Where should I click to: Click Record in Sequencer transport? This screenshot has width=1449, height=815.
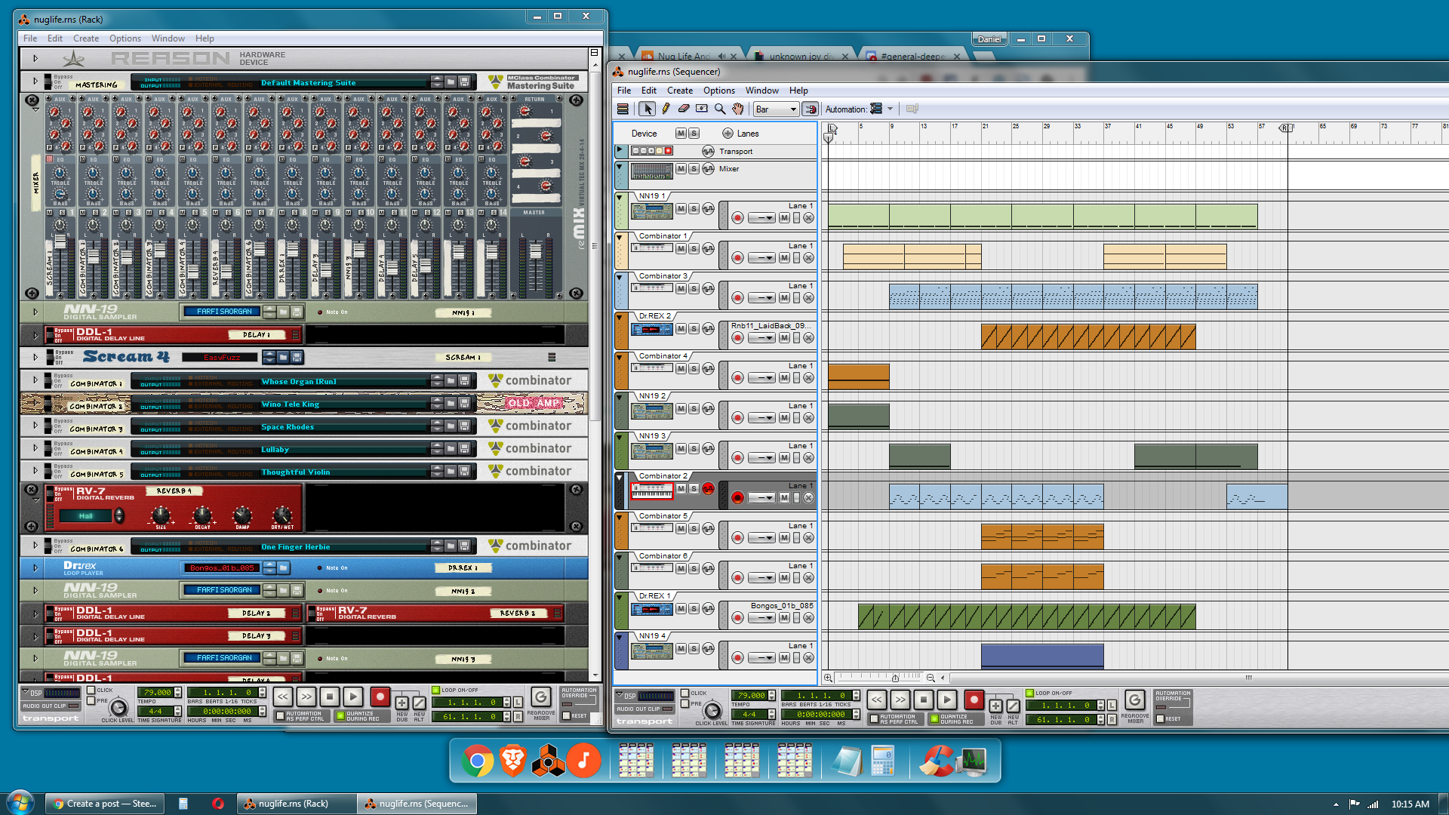974,700
